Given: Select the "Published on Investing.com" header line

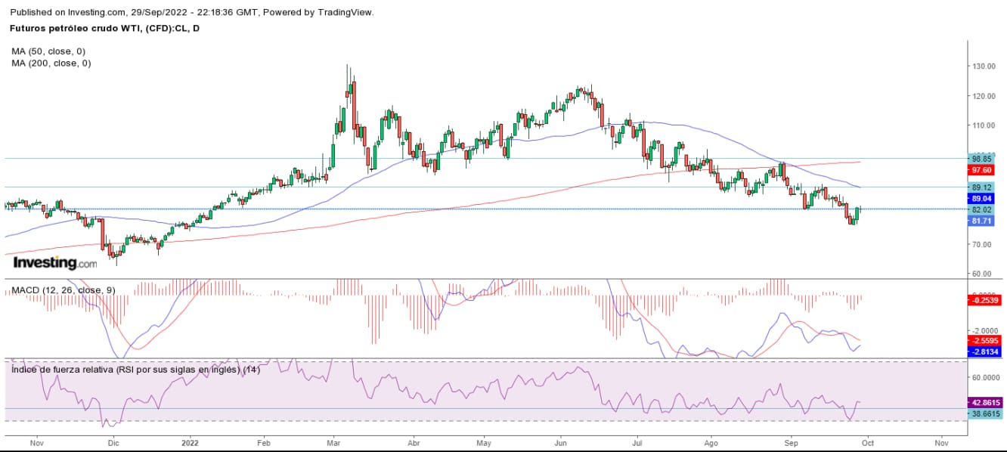Looking at the screenshot, I should click(192, 12).
